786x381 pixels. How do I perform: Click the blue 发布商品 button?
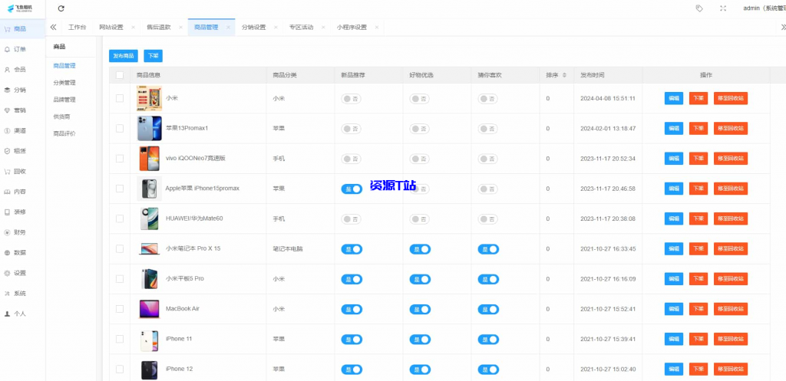[124, 56]
